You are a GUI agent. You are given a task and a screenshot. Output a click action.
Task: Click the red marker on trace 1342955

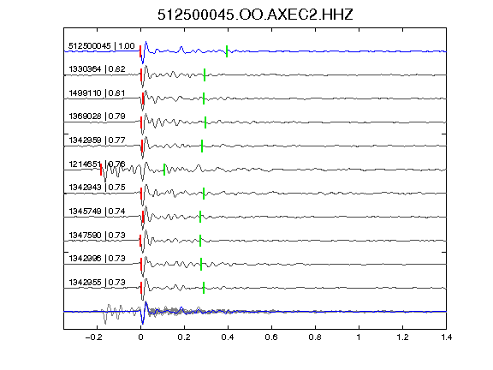tap(141, 288)
